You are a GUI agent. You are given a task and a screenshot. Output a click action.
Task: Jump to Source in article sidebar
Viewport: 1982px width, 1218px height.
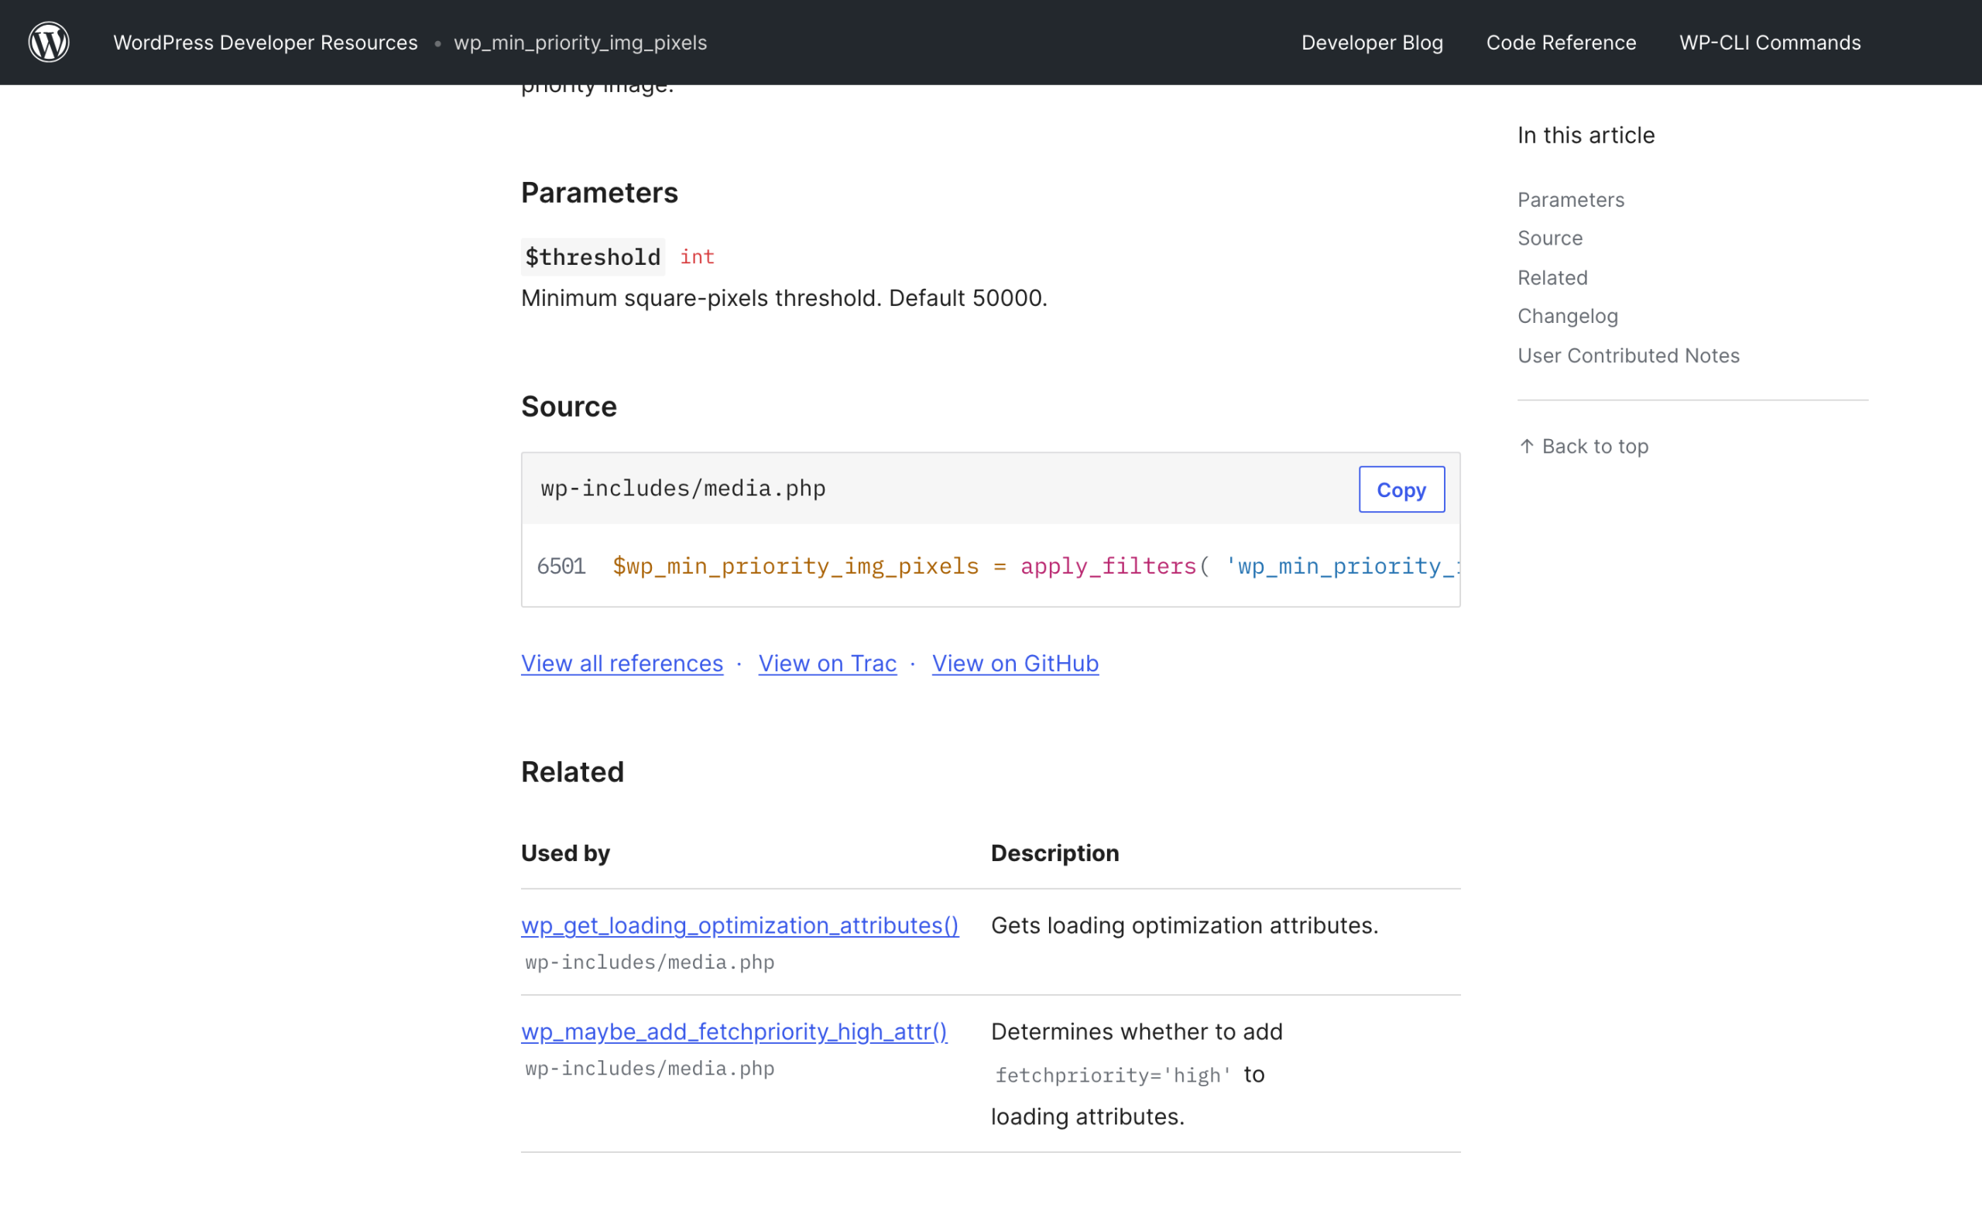click(x=1549, y=238)
